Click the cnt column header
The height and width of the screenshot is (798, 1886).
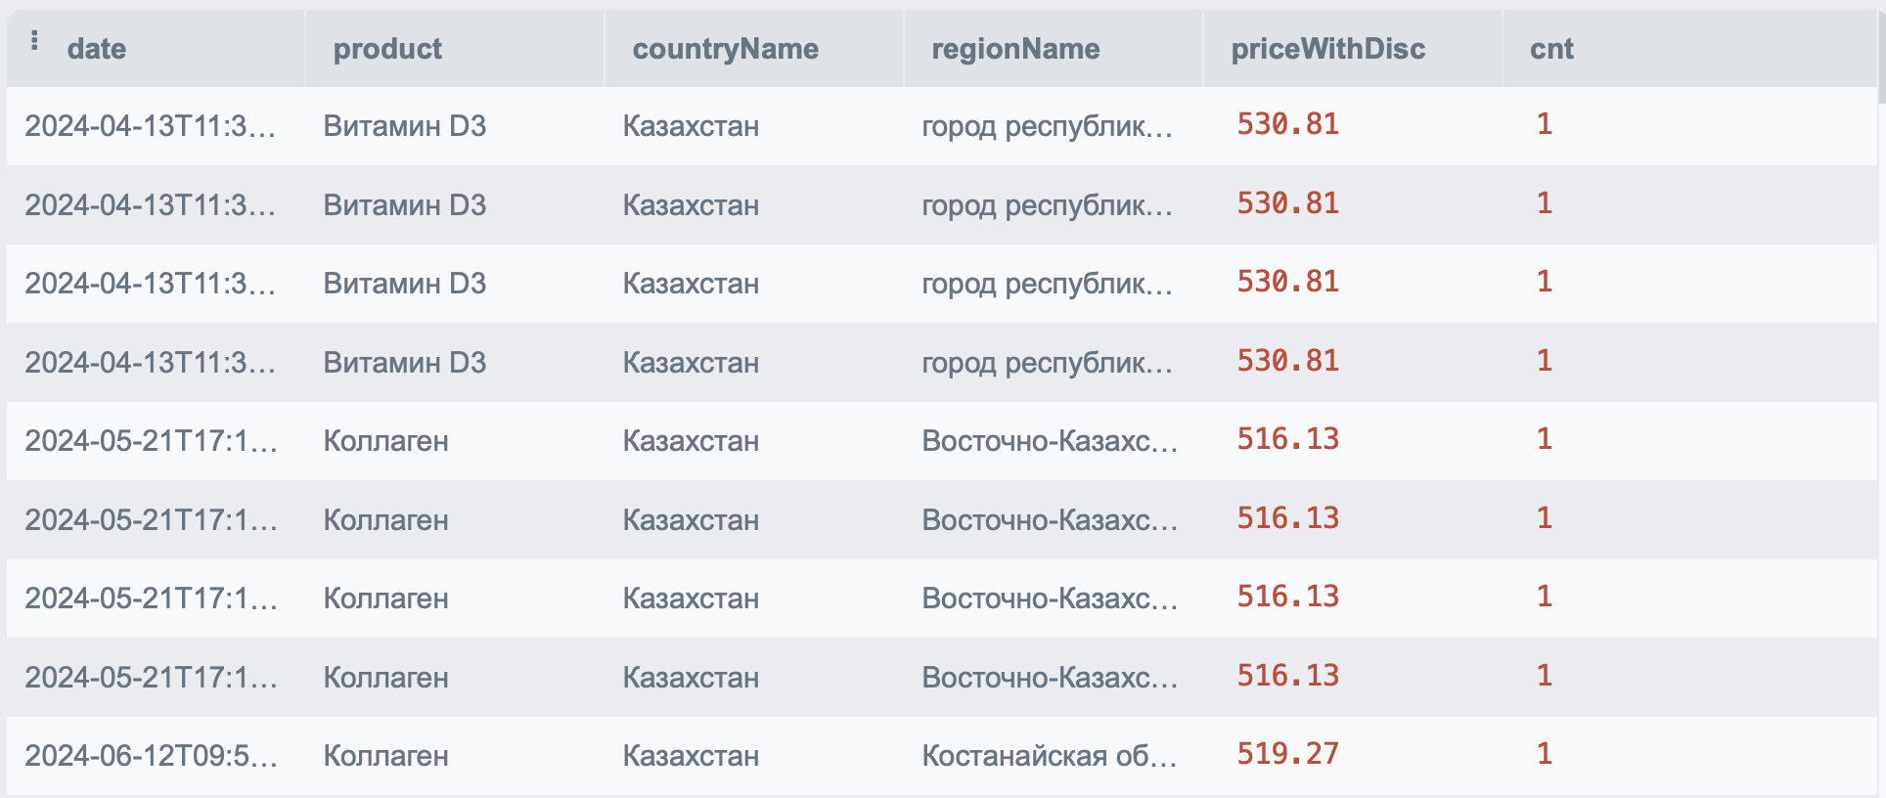pos(1551,49)
